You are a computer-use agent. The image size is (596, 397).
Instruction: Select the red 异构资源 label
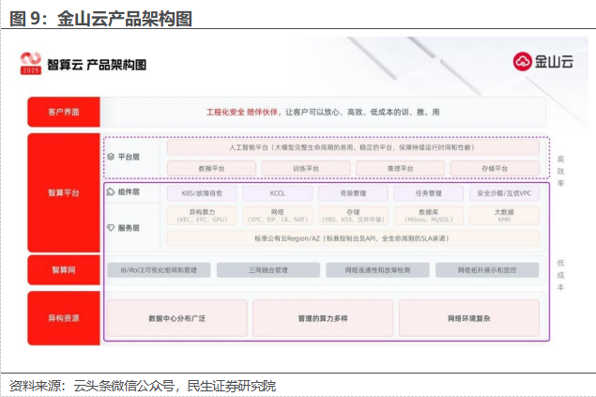point(64,318)
